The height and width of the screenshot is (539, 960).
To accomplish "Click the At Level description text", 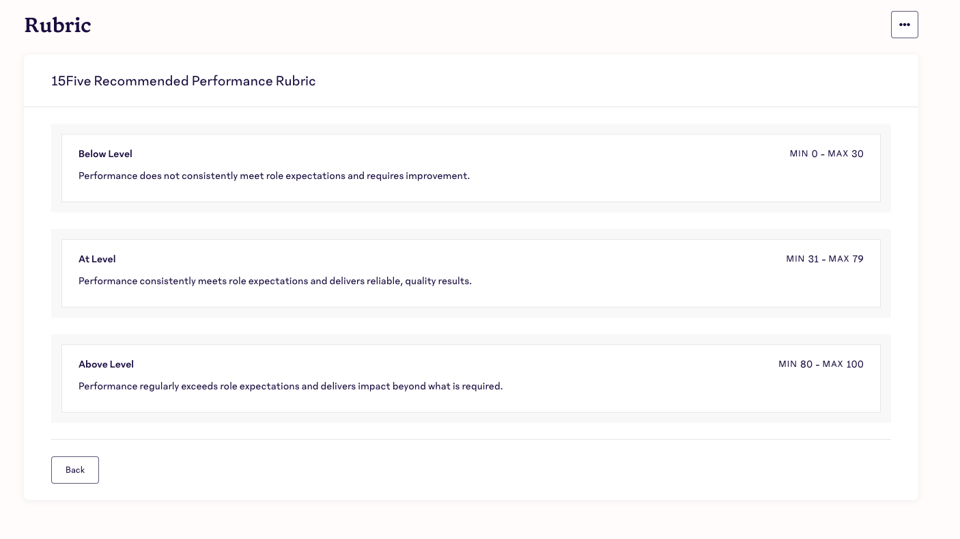I will click(x=275, y=281).
